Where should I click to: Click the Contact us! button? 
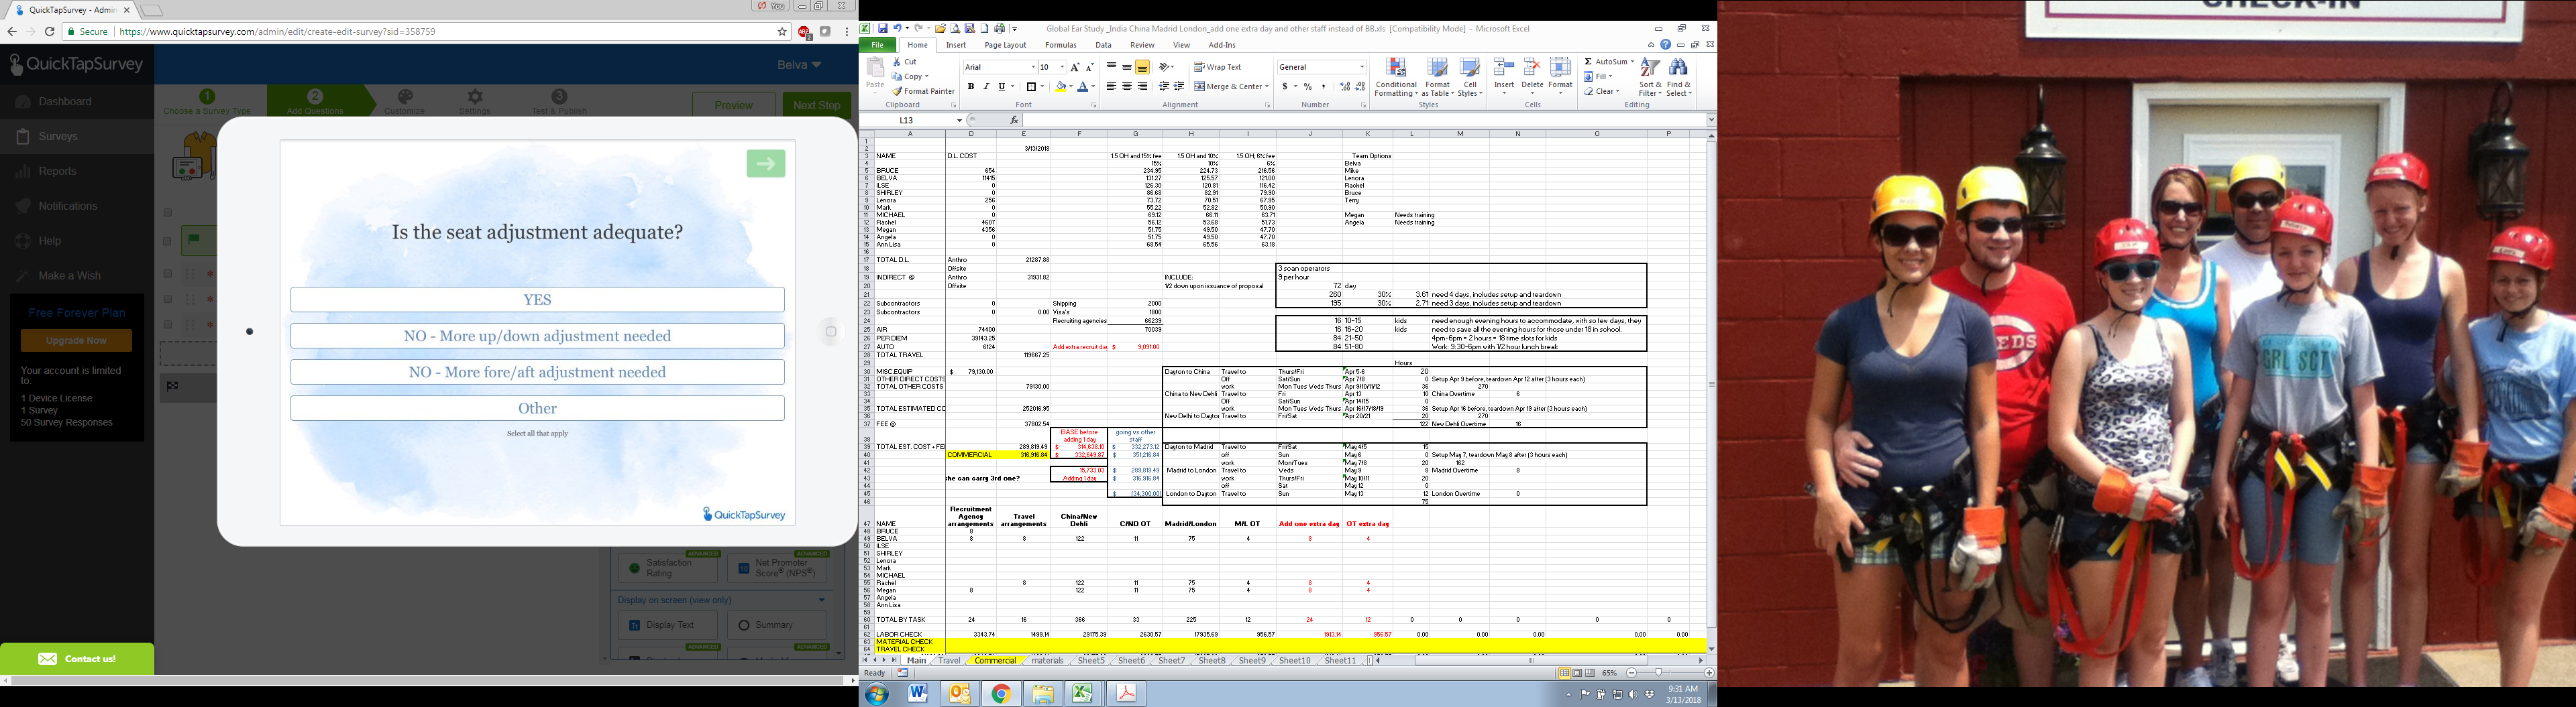[x=77, y=659]
